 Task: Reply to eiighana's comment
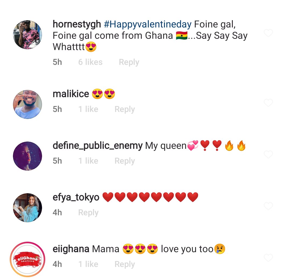click(x=125, y=265)
